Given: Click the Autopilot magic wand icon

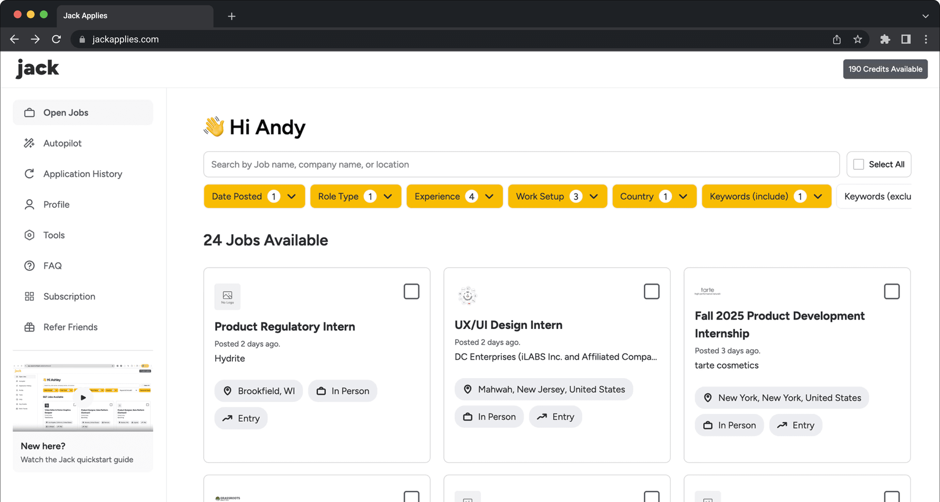Looking at the screenshot, I should pyautogui.click(x=29, y=143).
